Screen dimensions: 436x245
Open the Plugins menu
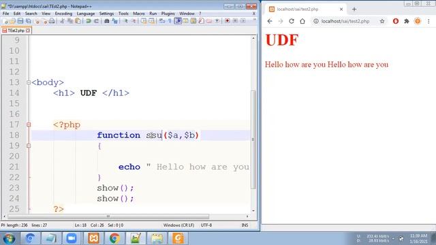point(168,14)
